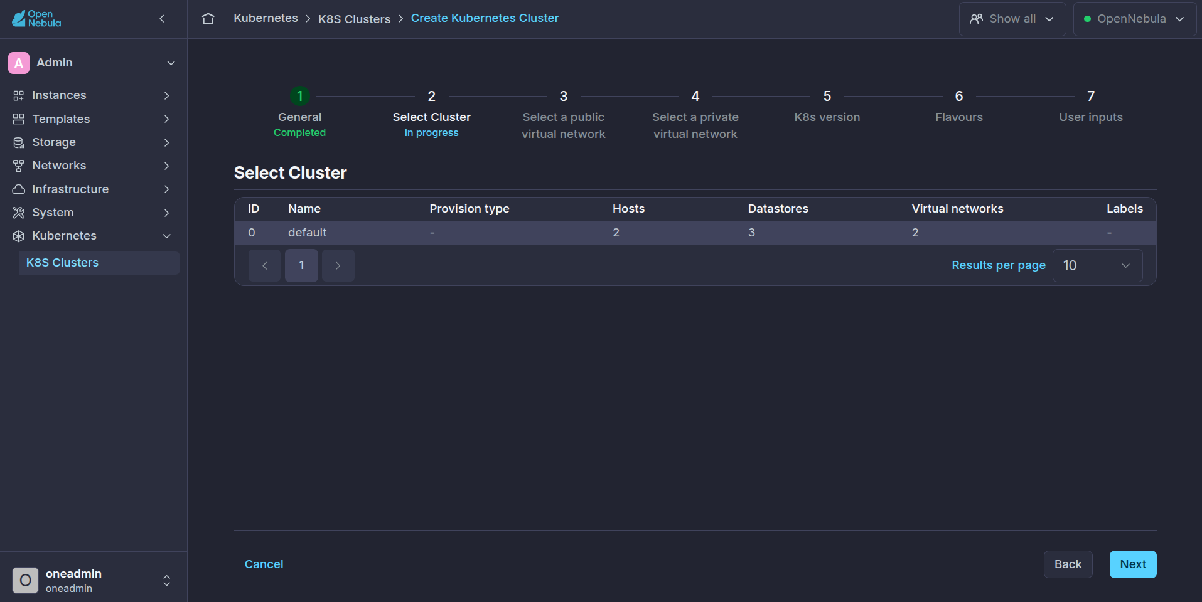1202x602 pixels.
Task: Click the oneadmin user avatar
Action: (25, 580)
